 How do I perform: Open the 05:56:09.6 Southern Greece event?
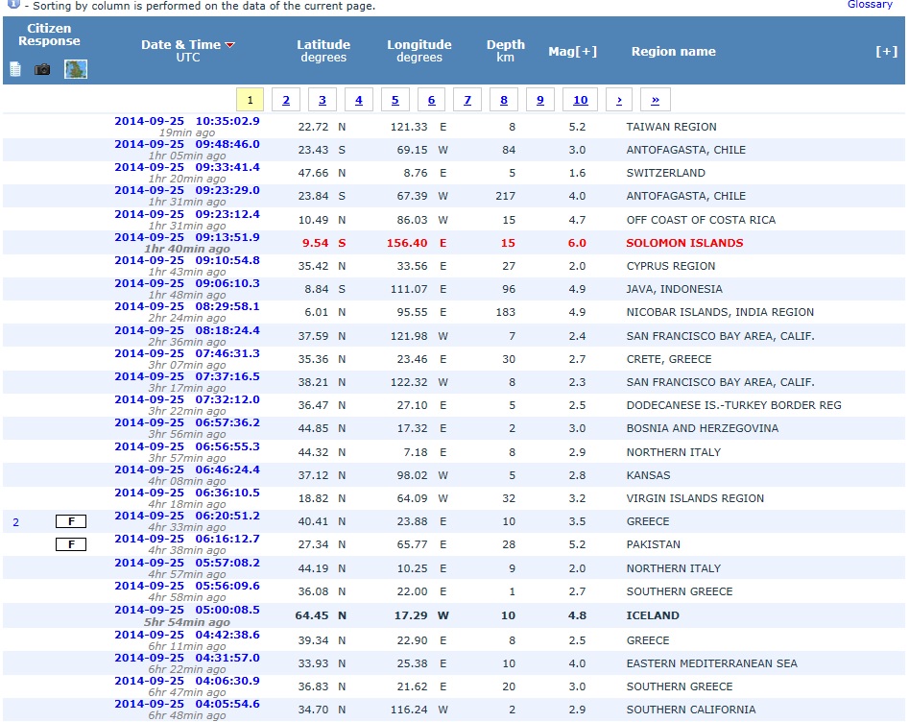[x=186, y=586]
